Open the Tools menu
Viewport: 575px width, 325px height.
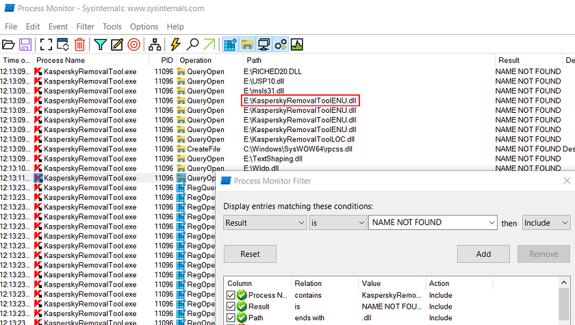click(112, 27)
